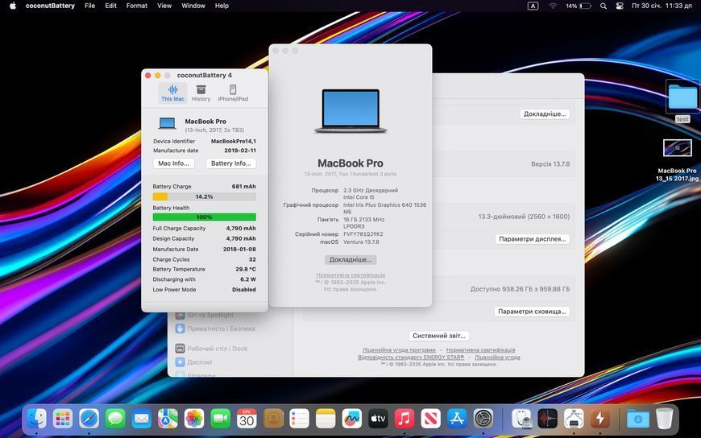Screen dimensions: 701x438
Task: Launch Apple TV from the Dock
Action: coord(378,419)
